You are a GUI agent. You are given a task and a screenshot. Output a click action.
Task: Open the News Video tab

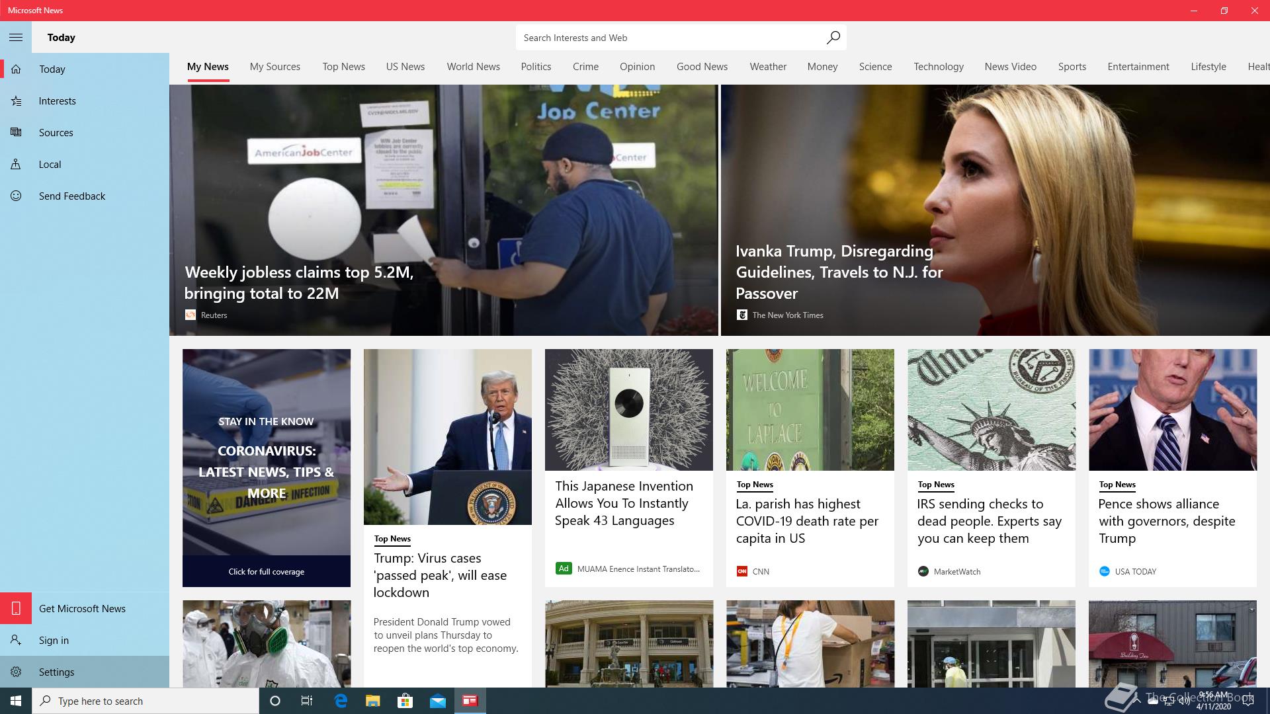click(x=1011, y=67)
